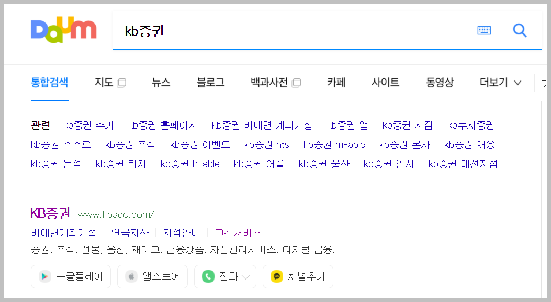The image size is (551, 302).
Task: Open related search kb증권 홈페이지
Action: click(163, 125)
